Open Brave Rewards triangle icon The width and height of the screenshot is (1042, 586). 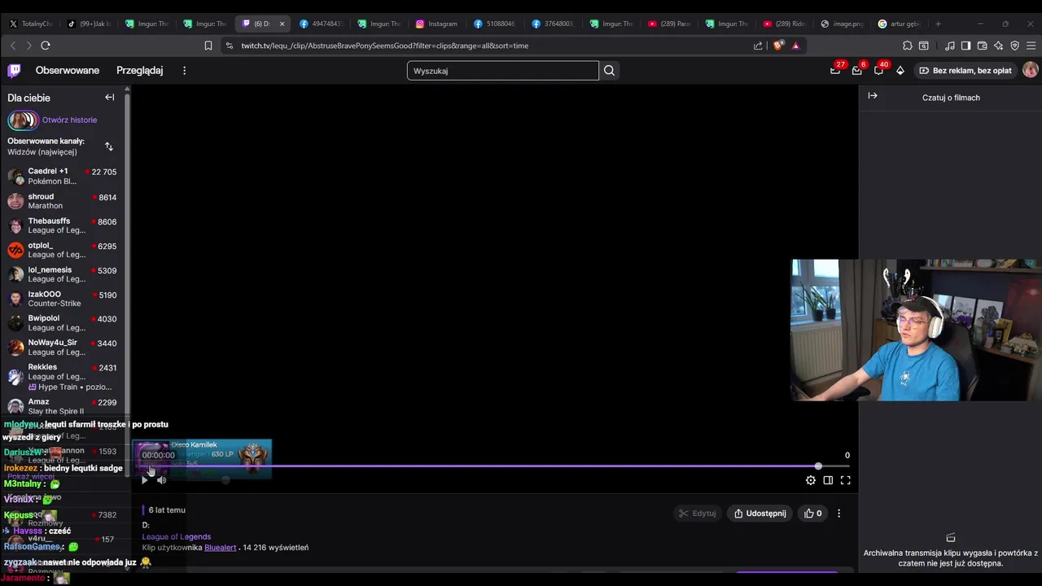tap(796, 46)
